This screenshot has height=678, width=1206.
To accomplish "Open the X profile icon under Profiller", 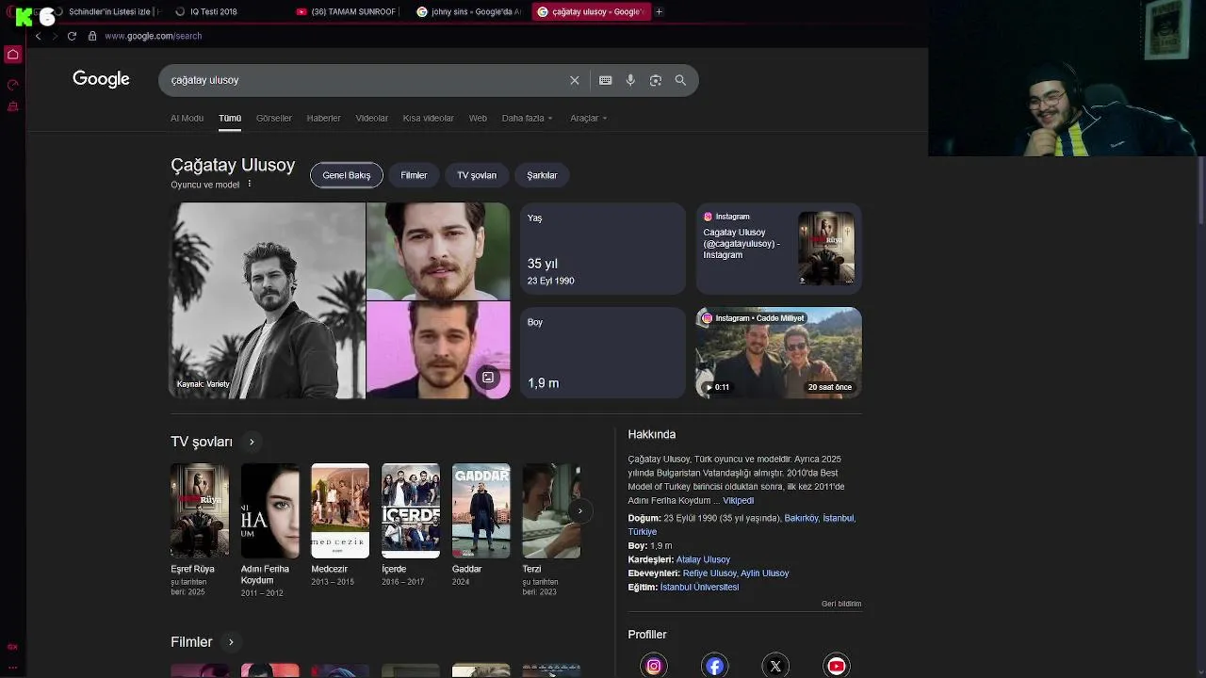I will (775, 666).
